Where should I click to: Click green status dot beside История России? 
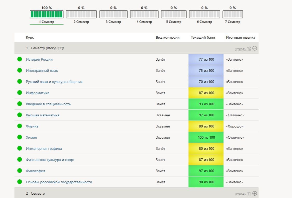[x=19, y=59]
